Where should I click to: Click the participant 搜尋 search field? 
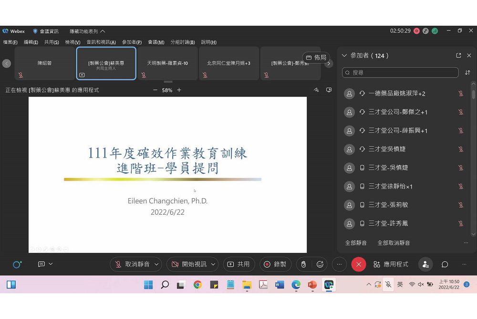(x=401, y=73)
